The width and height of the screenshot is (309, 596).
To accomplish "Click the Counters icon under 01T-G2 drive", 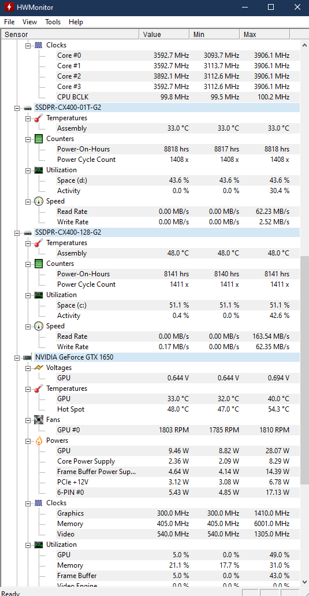I will [x=39, y=139].
